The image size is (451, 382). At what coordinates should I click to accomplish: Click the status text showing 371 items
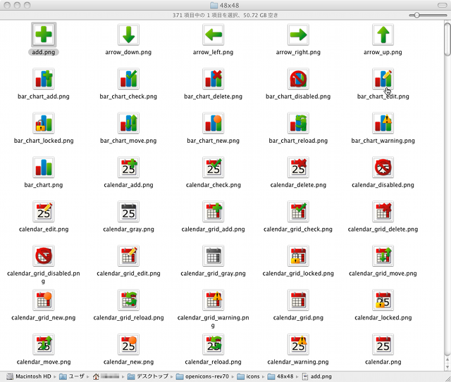point(225,15)
